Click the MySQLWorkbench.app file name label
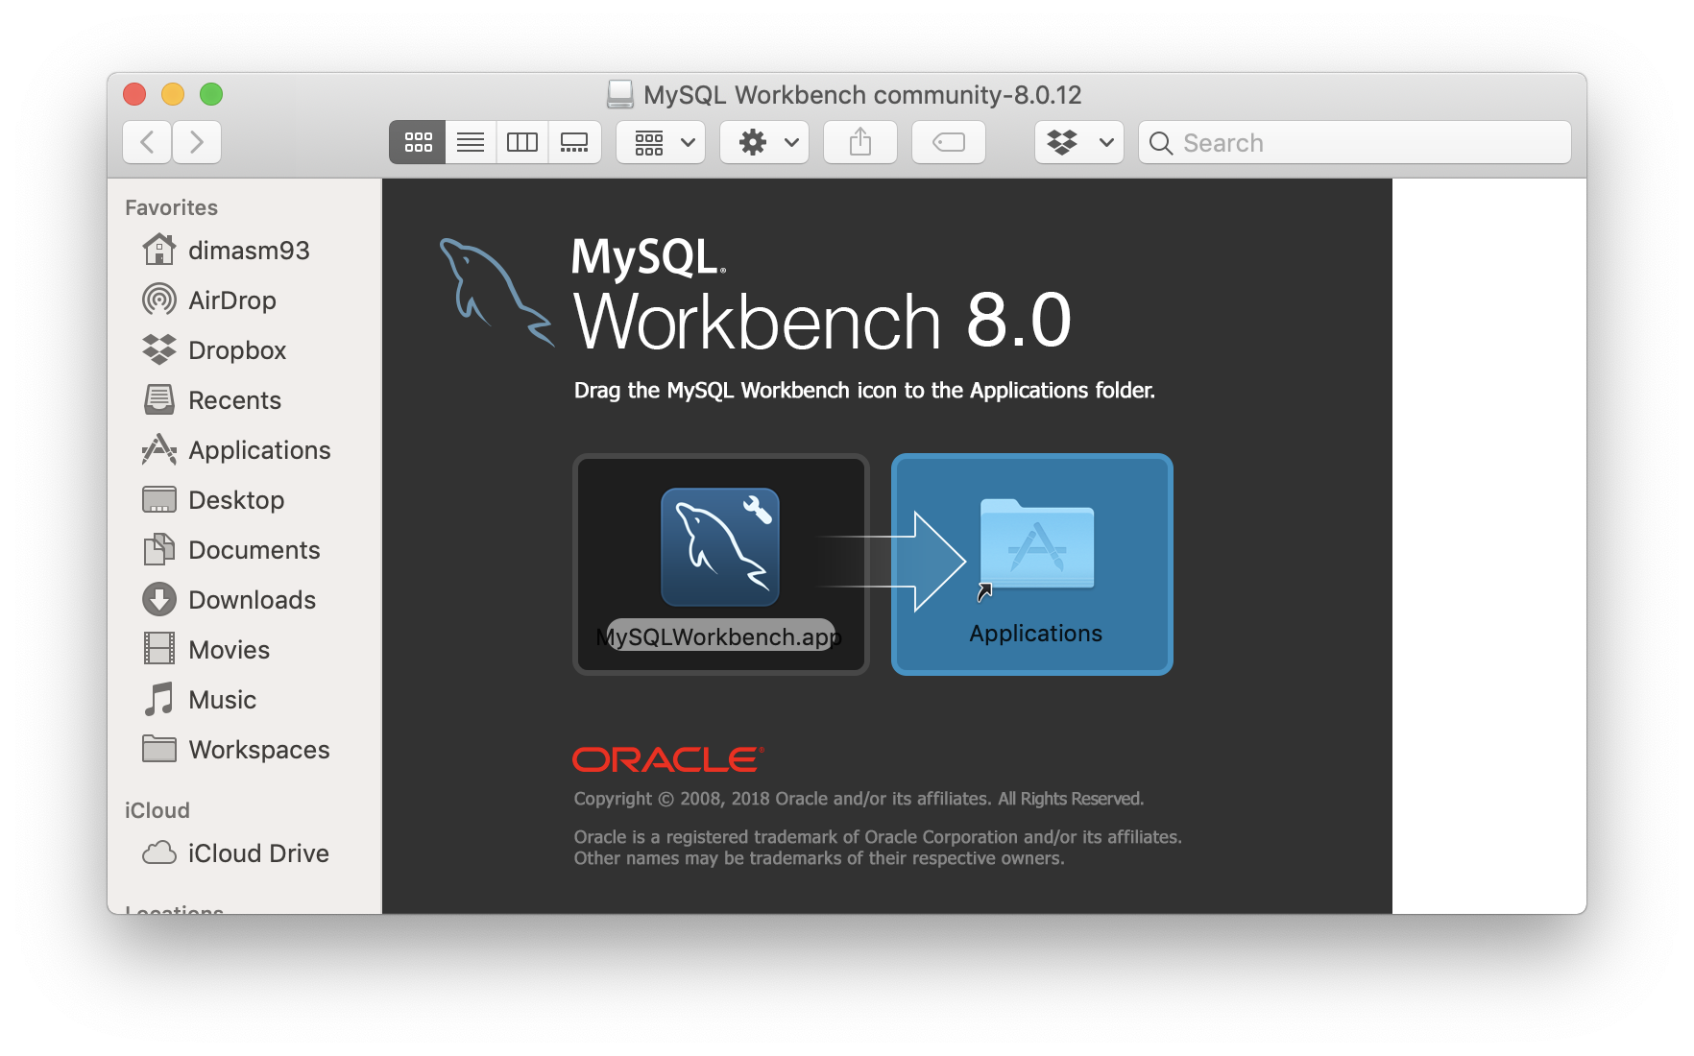Image resolution: width=1694 pixels, height=1056 pixels. click(719, 636)
